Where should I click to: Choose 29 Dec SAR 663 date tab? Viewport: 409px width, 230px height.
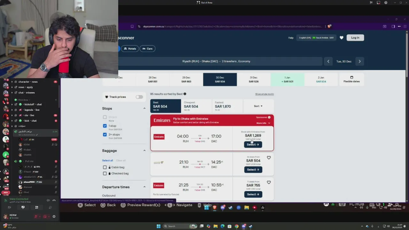click(x=186, y=80)
